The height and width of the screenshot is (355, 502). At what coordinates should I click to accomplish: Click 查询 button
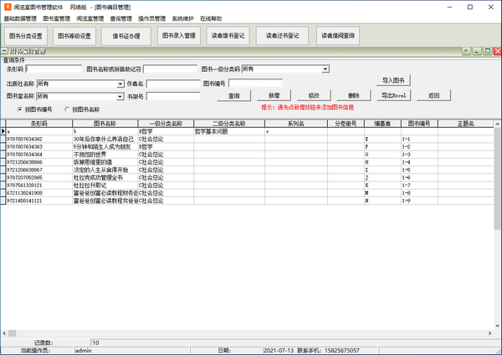click(x=234, y=96)
